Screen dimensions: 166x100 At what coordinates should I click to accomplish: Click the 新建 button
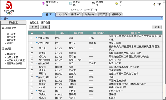pyautogui.click(x=34, y=27)
